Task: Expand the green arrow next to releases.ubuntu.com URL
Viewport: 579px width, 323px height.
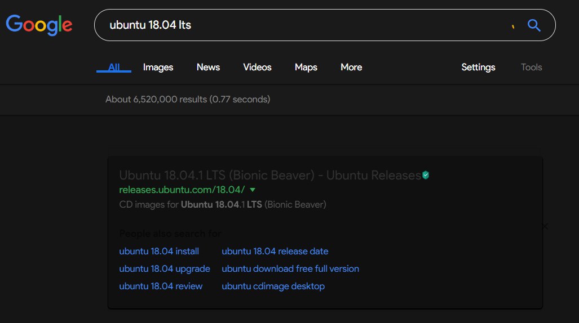Action: [x=253, y=190]
